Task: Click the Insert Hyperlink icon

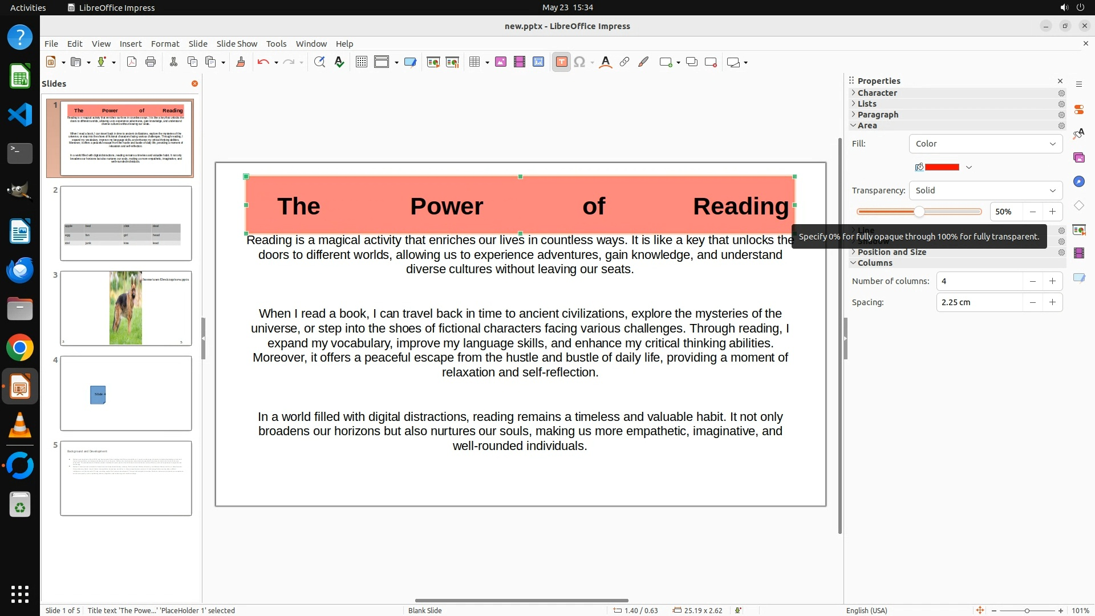Action: pos(624,62)
